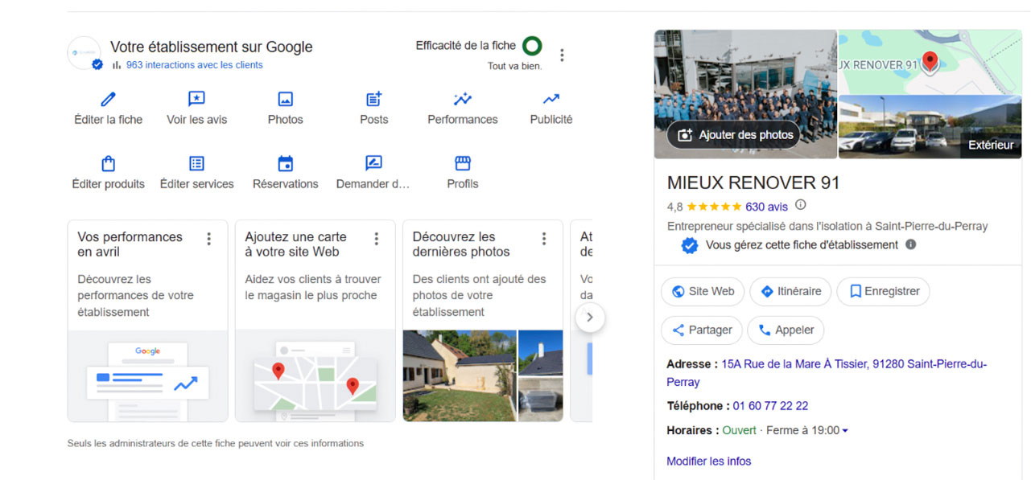Open the Performances icon

click(462, 100)
